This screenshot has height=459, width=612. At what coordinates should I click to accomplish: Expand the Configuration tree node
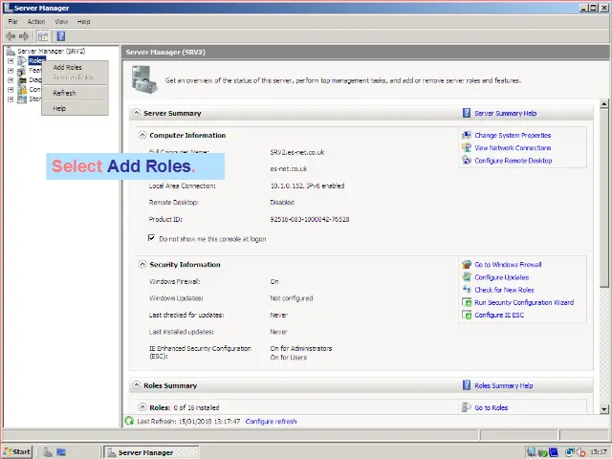pyautogui.click(x=11, y=90)
